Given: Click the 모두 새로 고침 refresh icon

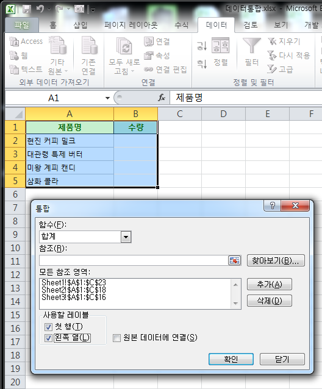Looking at the screenshot, I should (124, 46).
